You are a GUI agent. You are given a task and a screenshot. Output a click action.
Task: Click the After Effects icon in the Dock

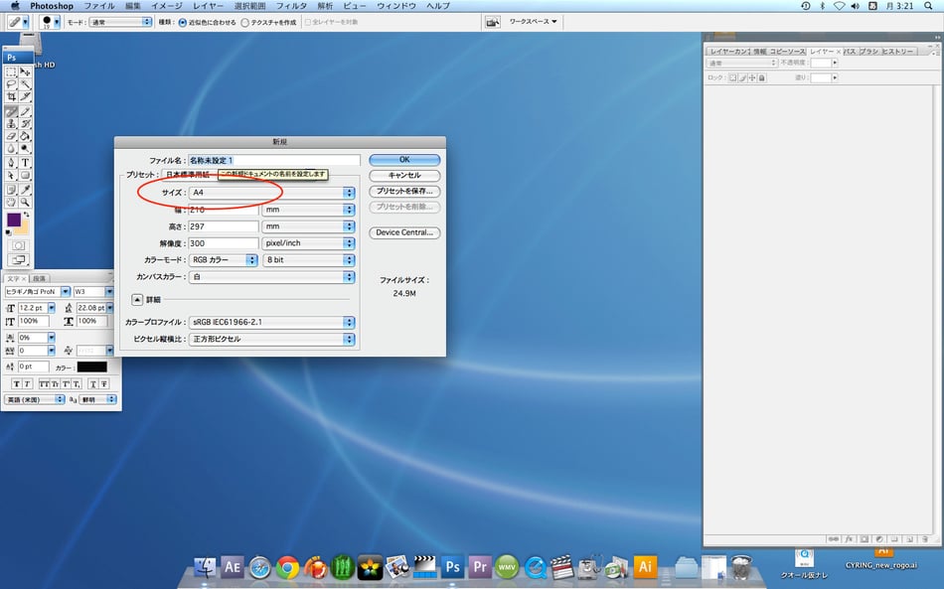point(233,567)
